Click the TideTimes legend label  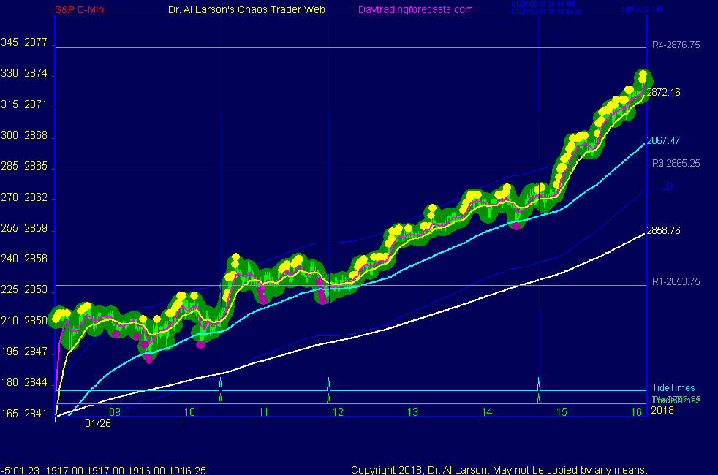(x=673, y=387)
